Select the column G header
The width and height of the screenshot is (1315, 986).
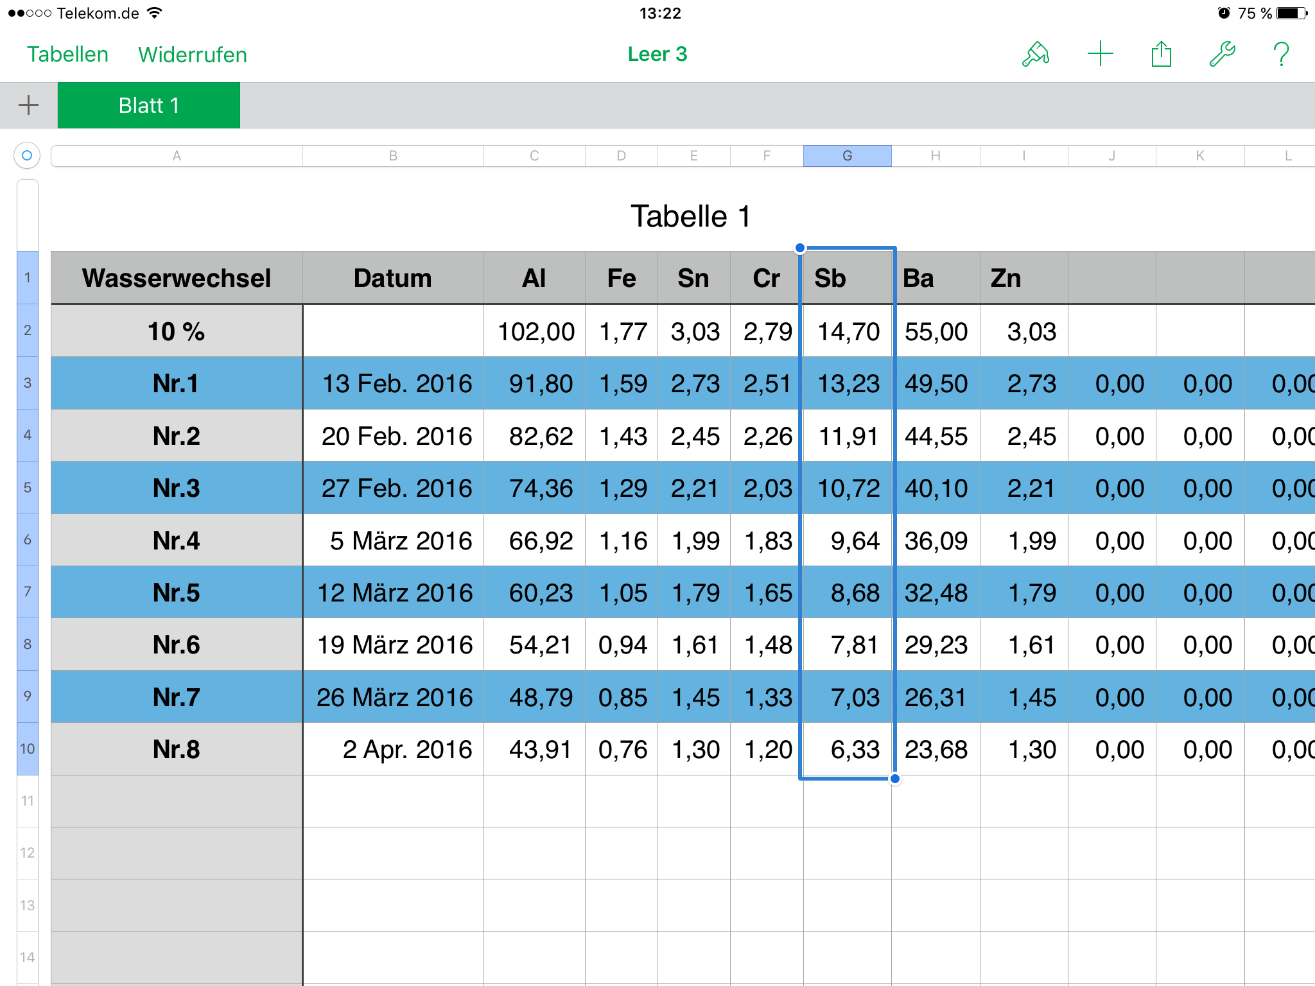[847, 156]
